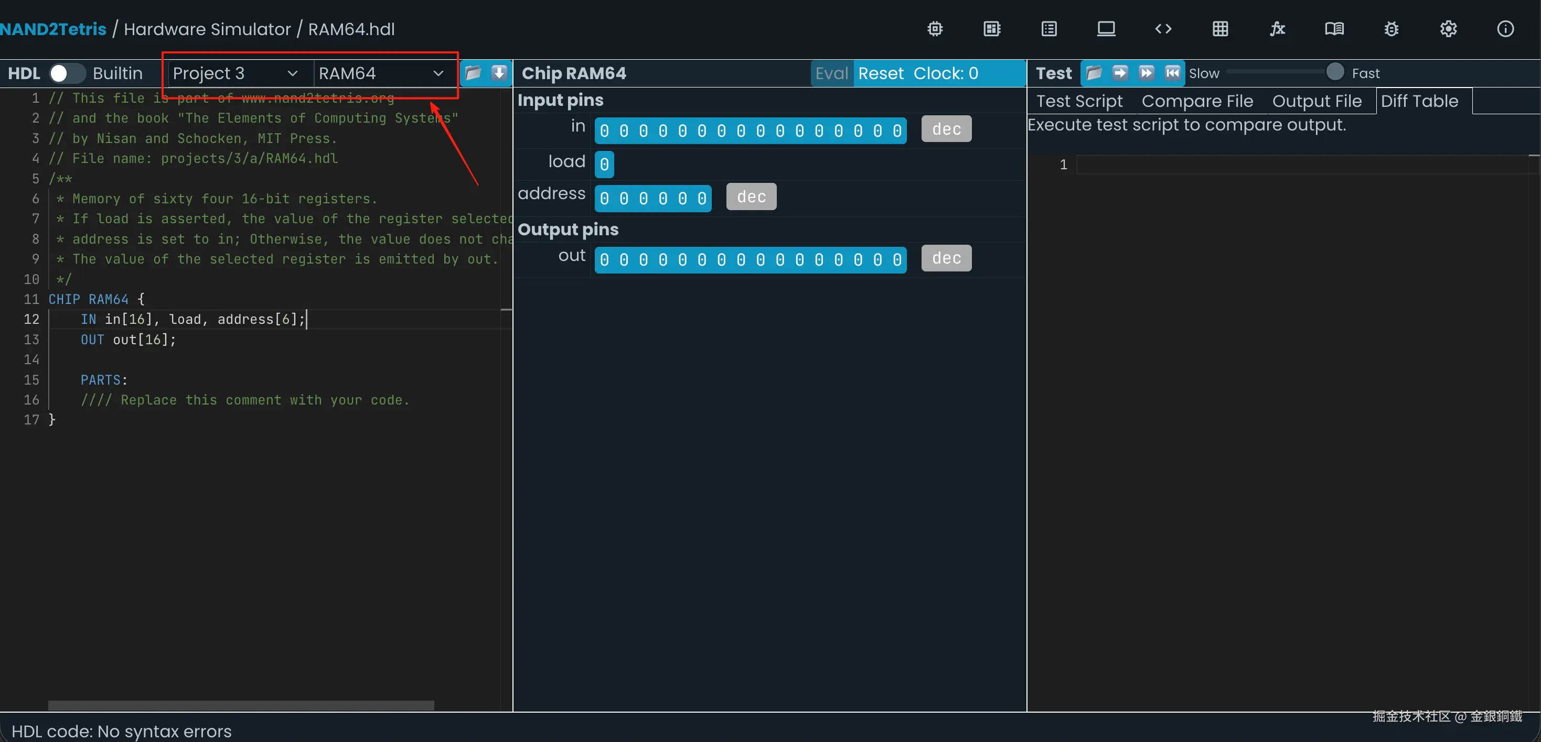Open the fx utilities icon

[1277, 29]
